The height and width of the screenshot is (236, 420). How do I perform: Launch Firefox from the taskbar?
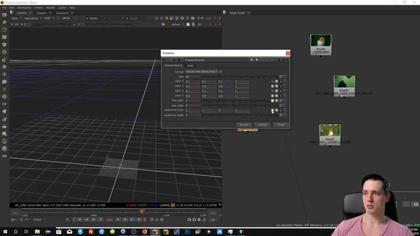click(x=144, y=231)
